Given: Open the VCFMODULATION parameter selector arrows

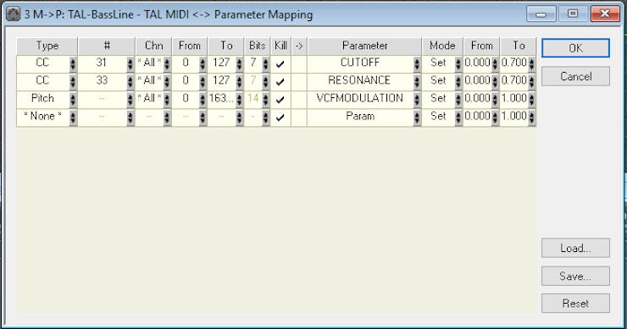Looking at the screenshot, I should 417,100.
